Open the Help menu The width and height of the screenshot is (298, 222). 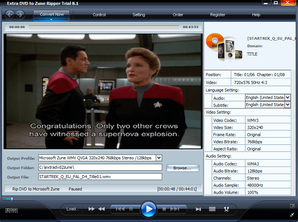(256, 15)
